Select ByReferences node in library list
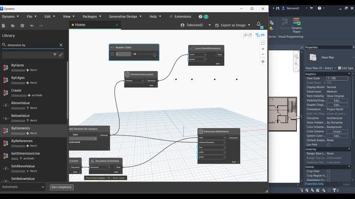The width and height of the screenshot is (355, 199). [x=34, y=143]
